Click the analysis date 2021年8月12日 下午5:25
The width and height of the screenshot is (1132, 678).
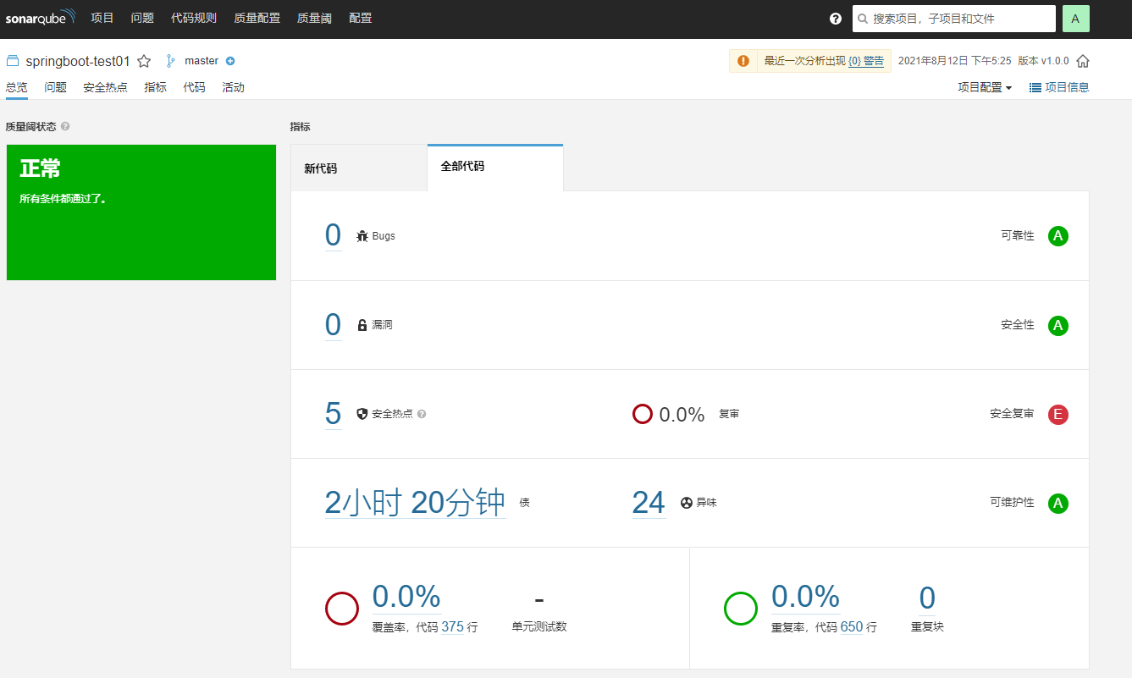tap(954, 61)
